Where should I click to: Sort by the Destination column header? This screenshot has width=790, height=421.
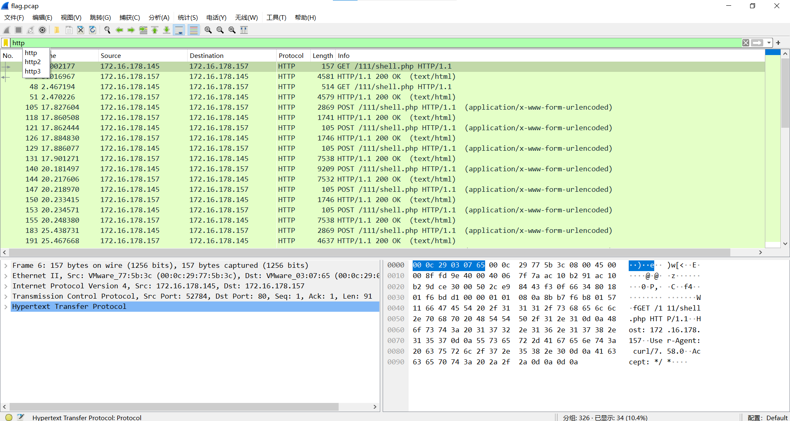(231, 55)
